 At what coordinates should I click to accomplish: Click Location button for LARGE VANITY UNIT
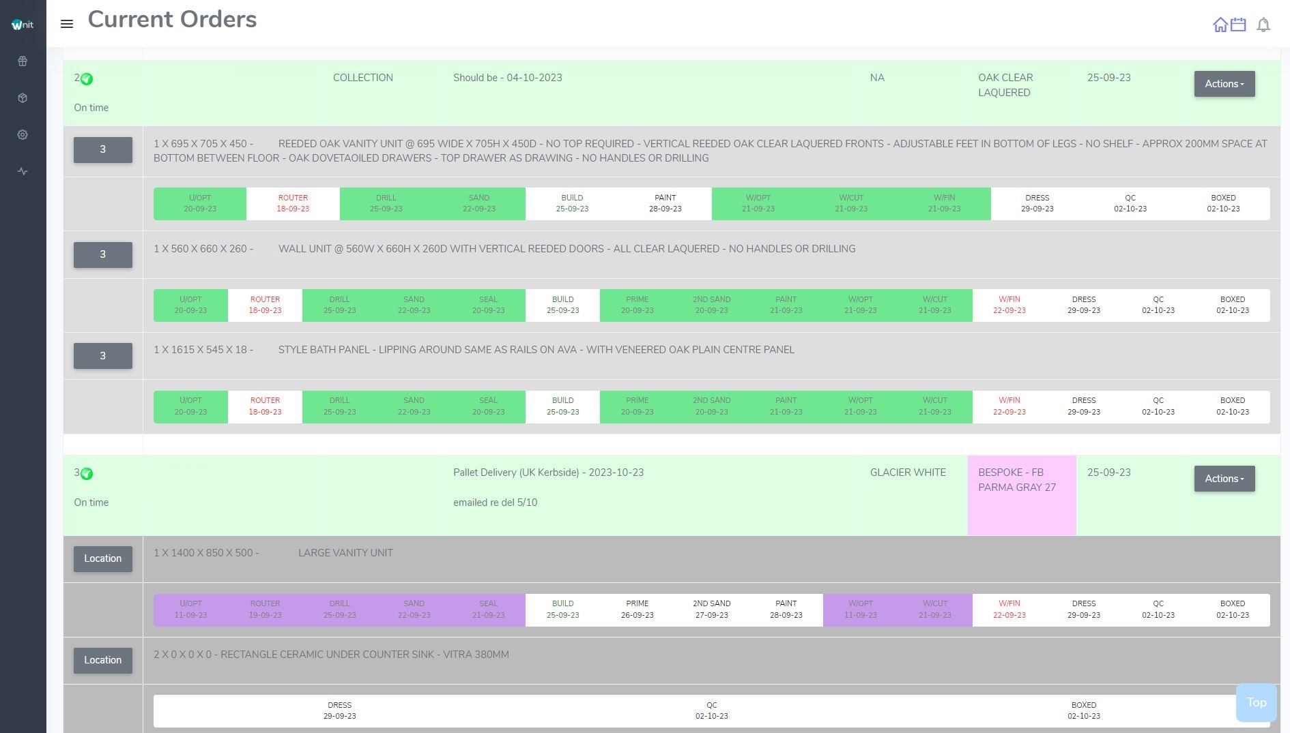pos(103,559)
